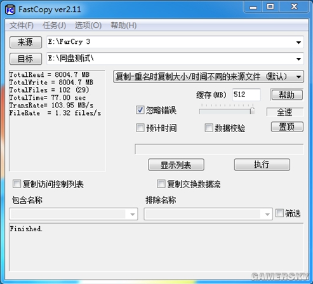The height and width of the screenshot is (284, 313).
Task: Click the 缓存 (MB) buffer size field
Action: pos(246,95)
